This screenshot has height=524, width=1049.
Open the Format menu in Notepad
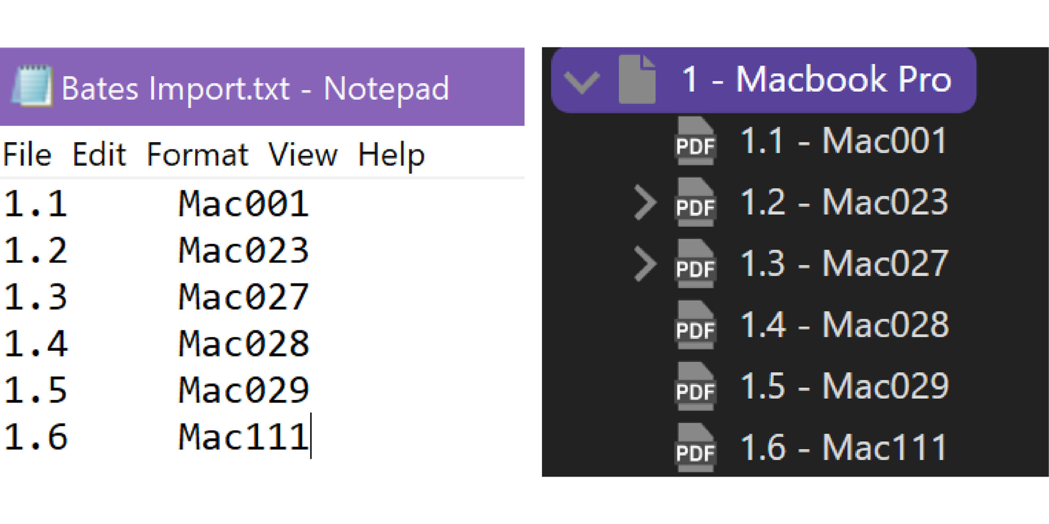197,155
